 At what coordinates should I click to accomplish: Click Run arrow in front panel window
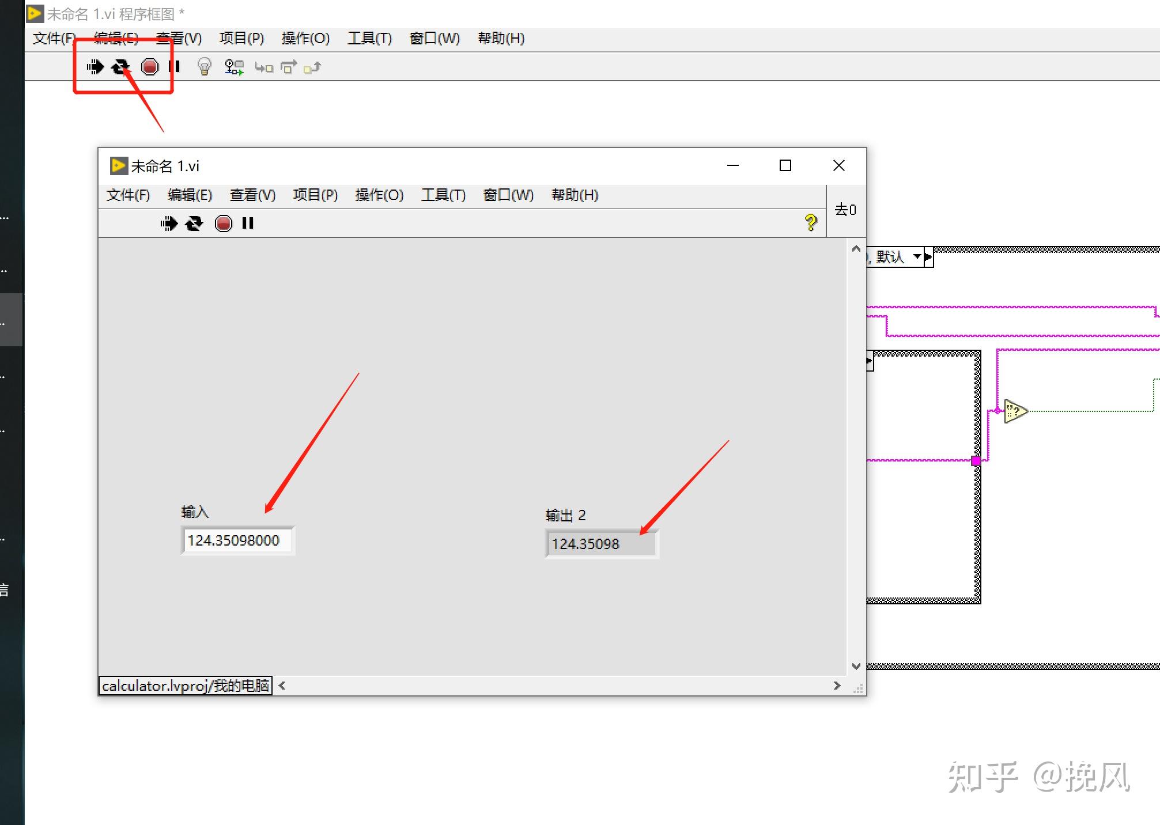point(169,224)
